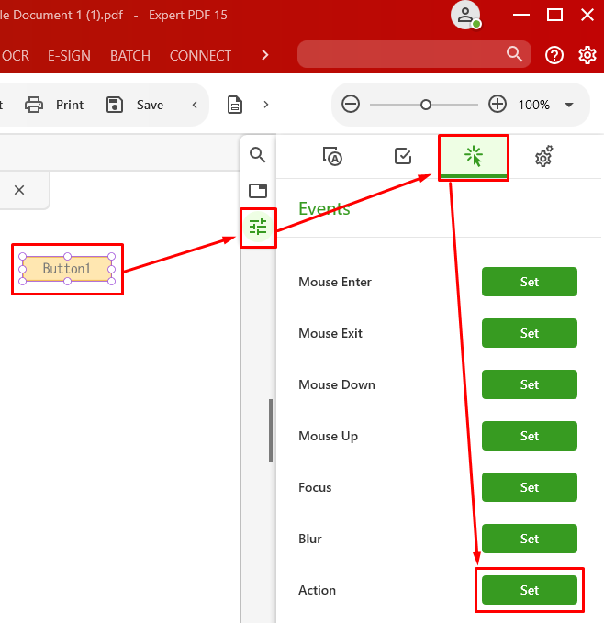The height and width of the screenshot is (623, 604).
Task: Click the zoom slider handle
Action: (426, 105)
